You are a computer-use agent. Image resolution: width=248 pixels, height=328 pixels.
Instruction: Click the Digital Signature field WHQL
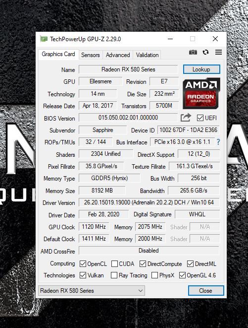198,214
